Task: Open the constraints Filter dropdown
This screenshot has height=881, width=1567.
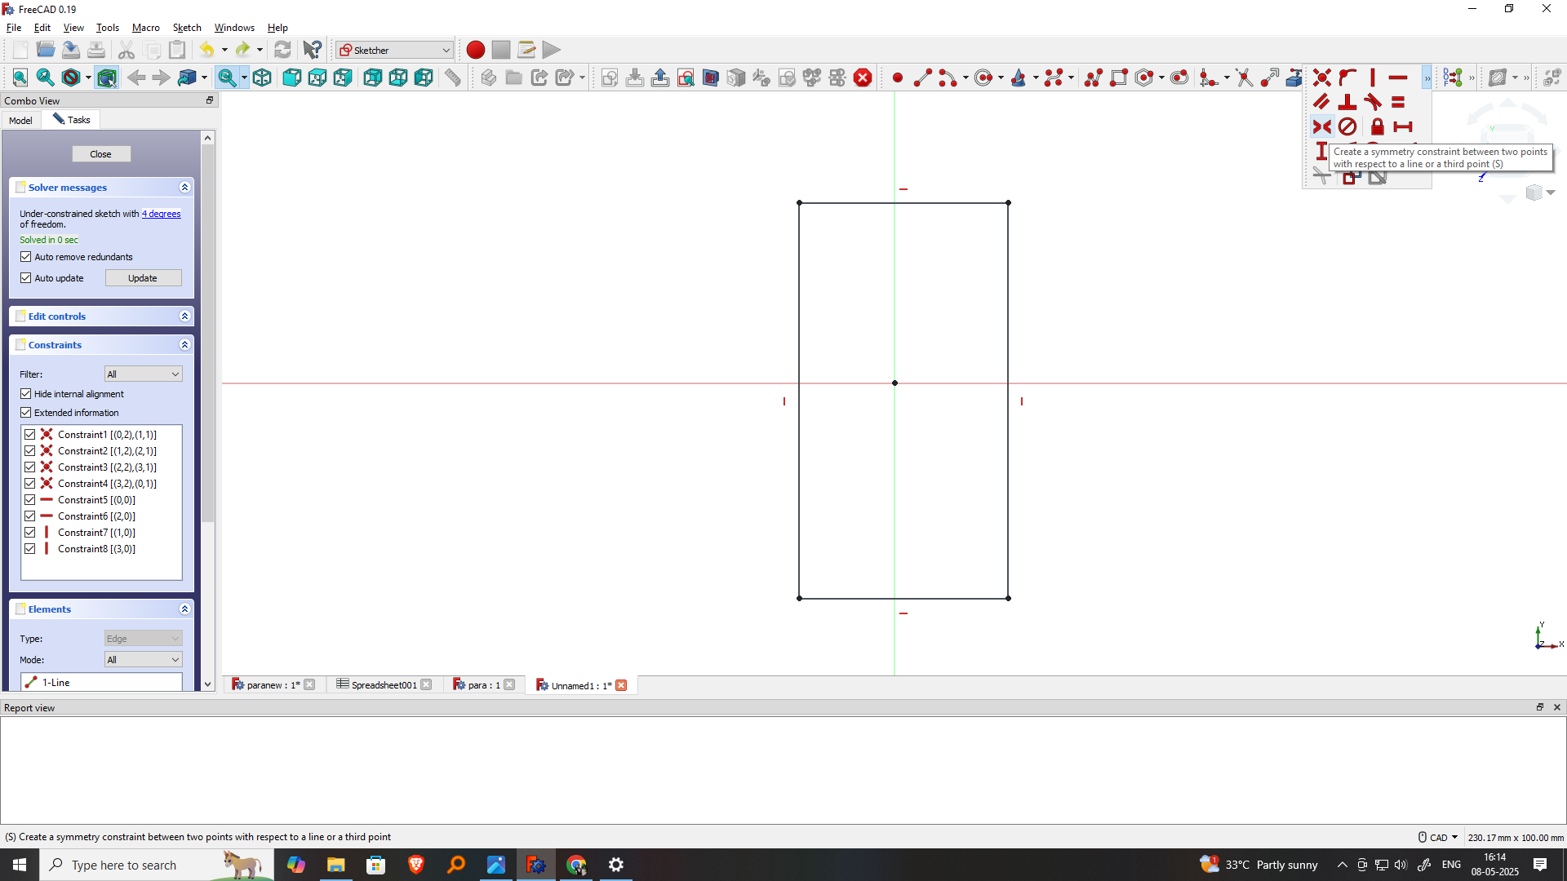Action: (143, 374)
